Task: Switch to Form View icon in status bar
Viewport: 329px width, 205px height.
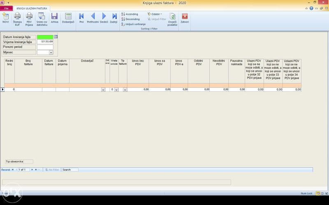Action: click(x=318, y=194)
